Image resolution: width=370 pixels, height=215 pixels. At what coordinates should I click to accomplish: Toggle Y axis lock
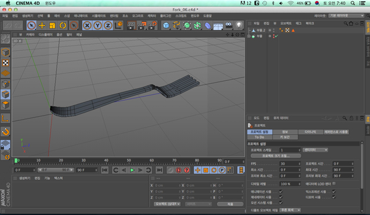pos(97,25)
